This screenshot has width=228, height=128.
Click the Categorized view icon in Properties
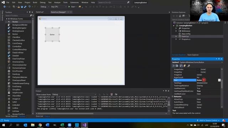coord(173,66)
